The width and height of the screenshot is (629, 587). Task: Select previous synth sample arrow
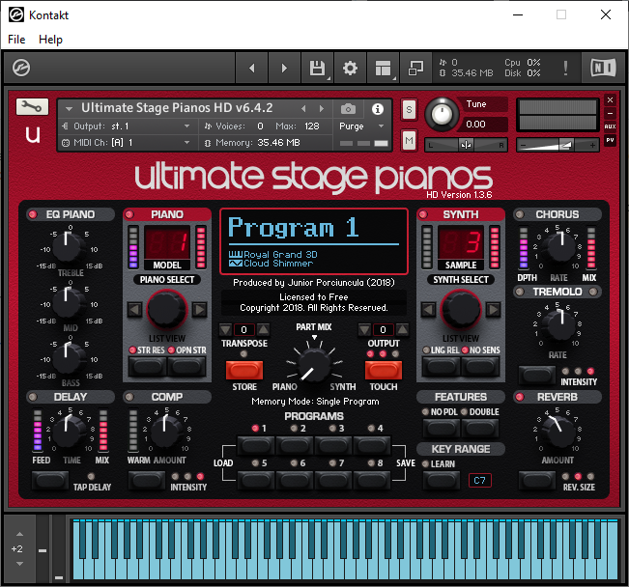click(x=428, y=310)
